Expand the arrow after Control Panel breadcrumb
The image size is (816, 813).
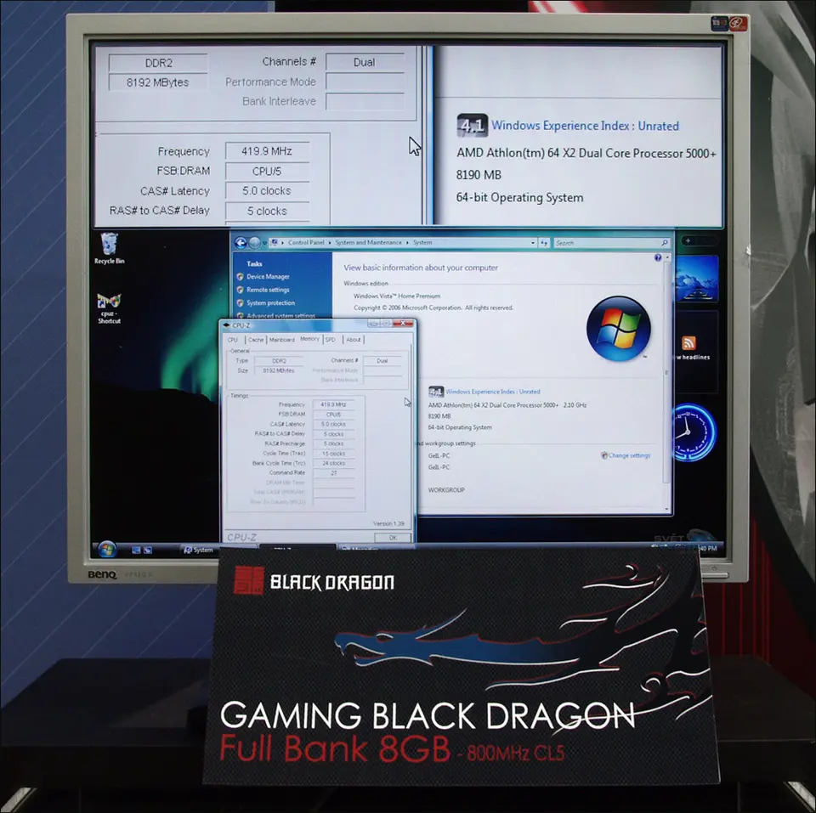click(x=330, y=243)
